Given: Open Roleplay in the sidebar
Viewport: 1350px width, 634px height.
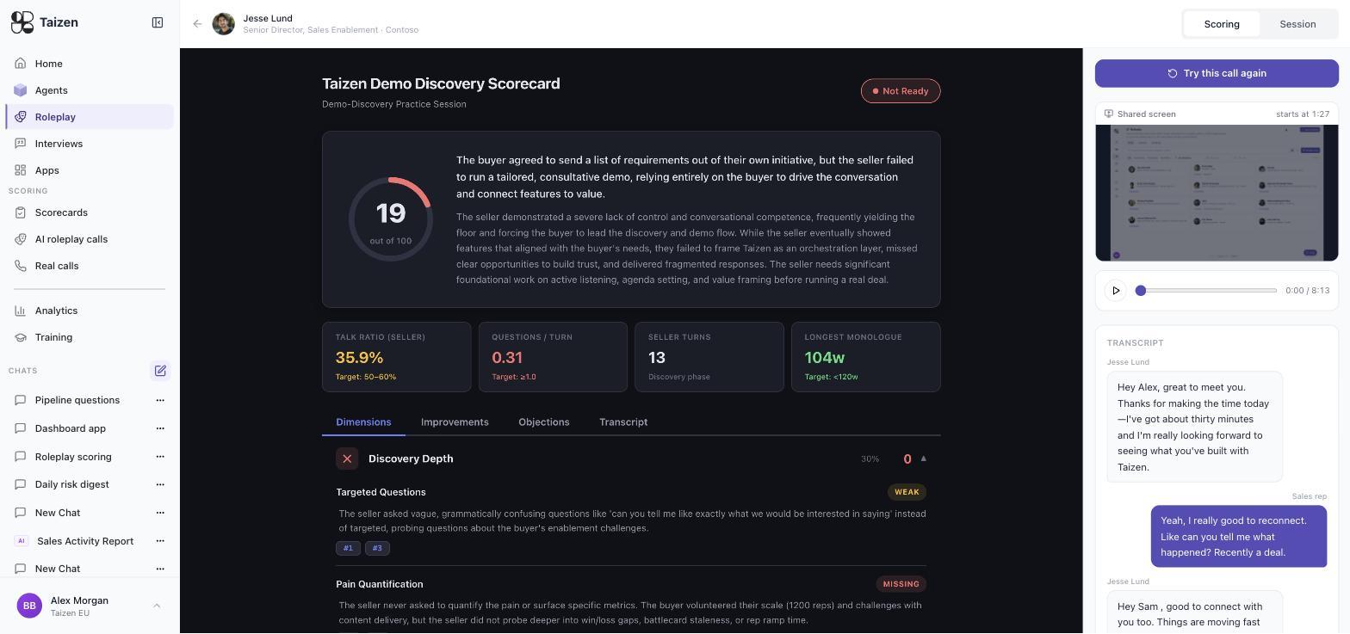Looking at the screenshot, I should pyautogui.click(x=90, y=117).
